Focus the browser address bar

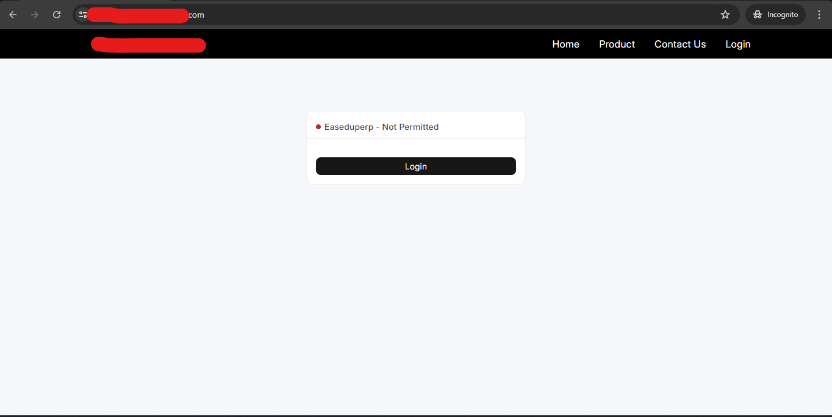click(406, 15)
